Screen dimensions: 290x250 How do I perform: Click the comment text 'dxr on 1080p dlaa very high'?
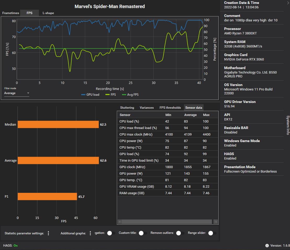coord(245,20)
